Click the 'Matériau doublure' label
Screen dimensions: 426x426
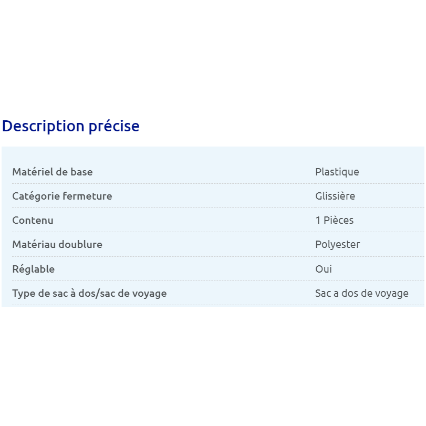pos(57,244)
